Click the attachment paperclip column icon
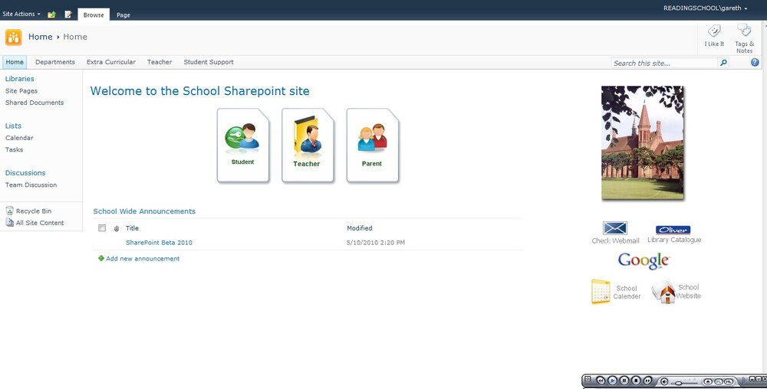This screenshot has height=389, width=767. [117, 228]
